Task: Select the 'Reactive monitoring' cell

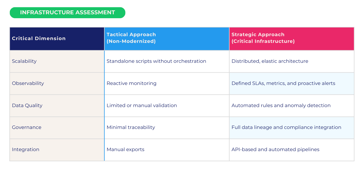Action: 131,83
